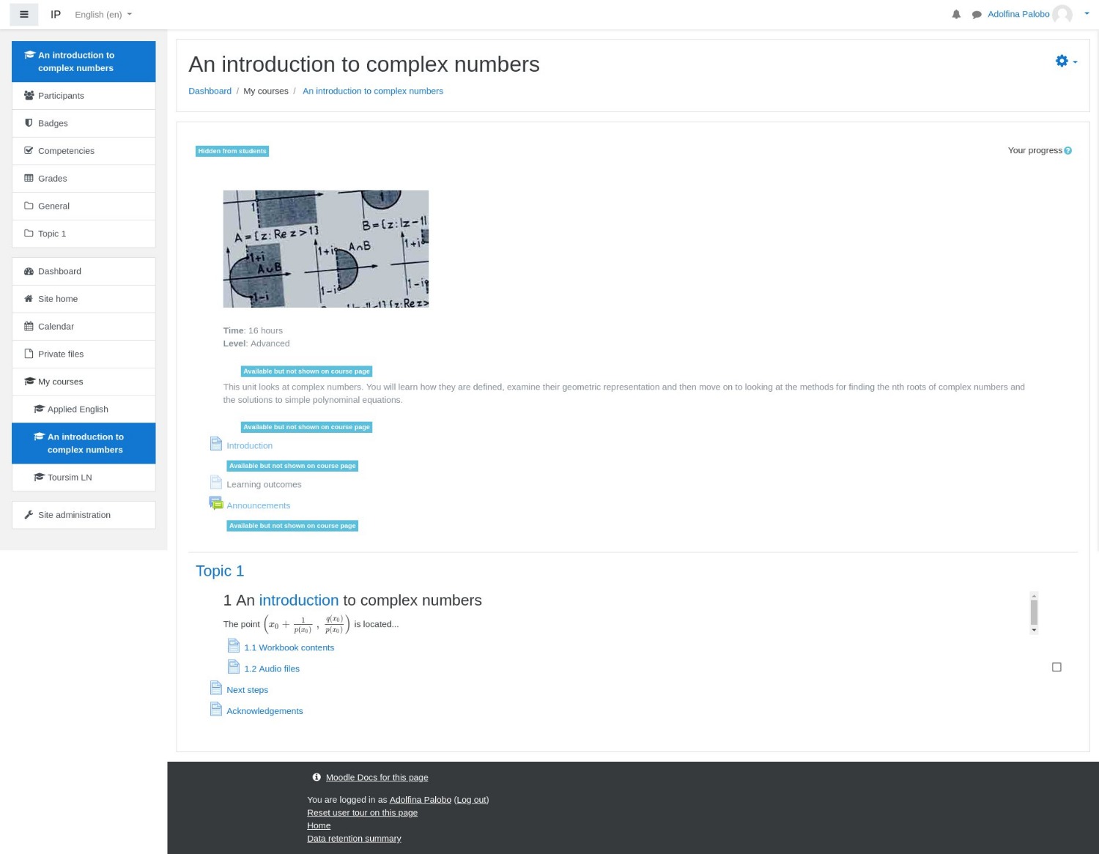Open Participants in the sidebar

pyautogui.click(x=61, y=96)
